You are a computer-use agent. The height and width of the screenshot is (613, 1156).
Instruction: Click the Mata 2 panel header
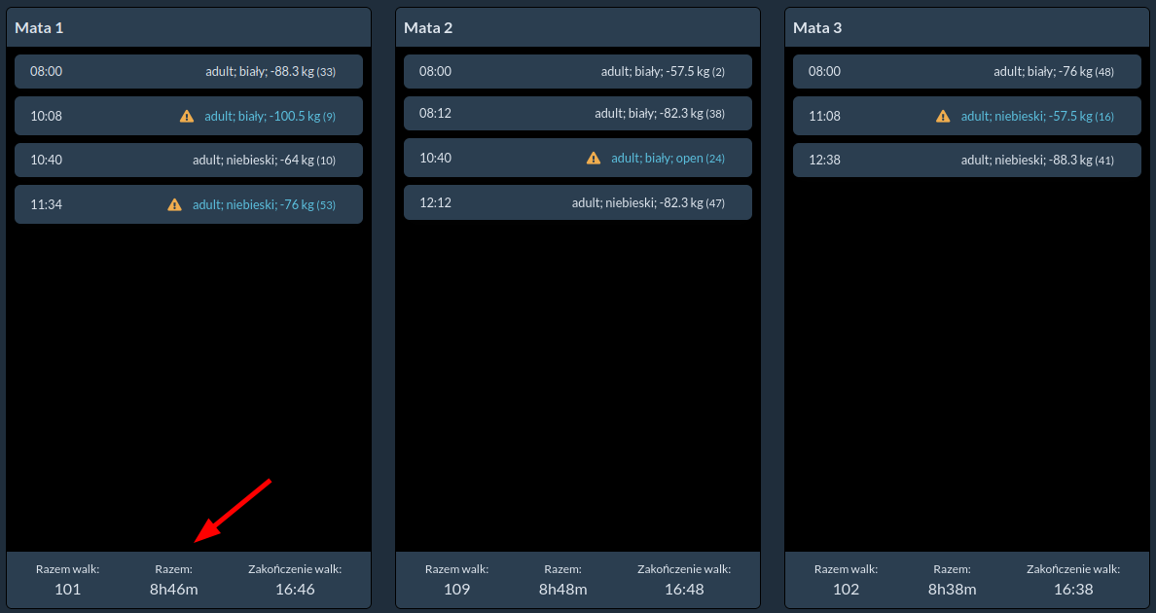(578, 27)
